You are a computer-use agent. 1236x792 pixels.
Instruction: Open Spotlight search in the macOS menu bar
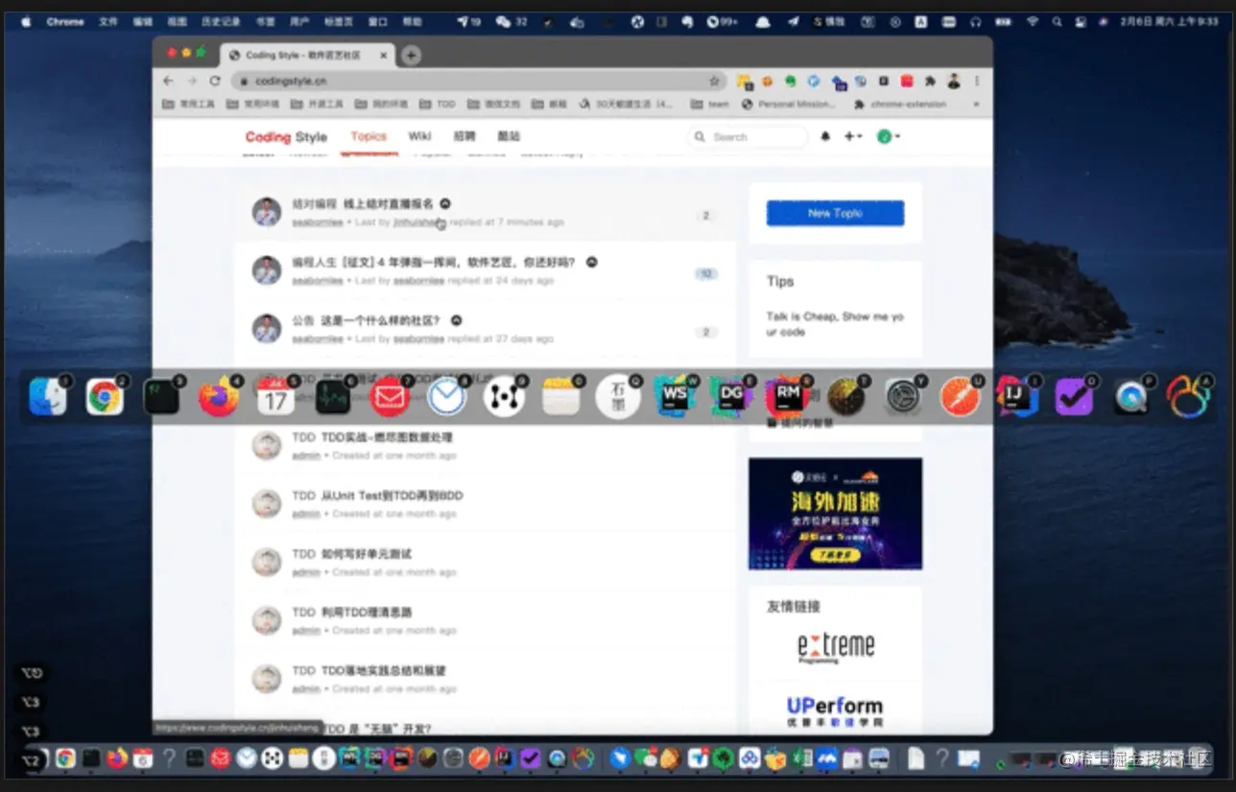tap(1057, 21)
